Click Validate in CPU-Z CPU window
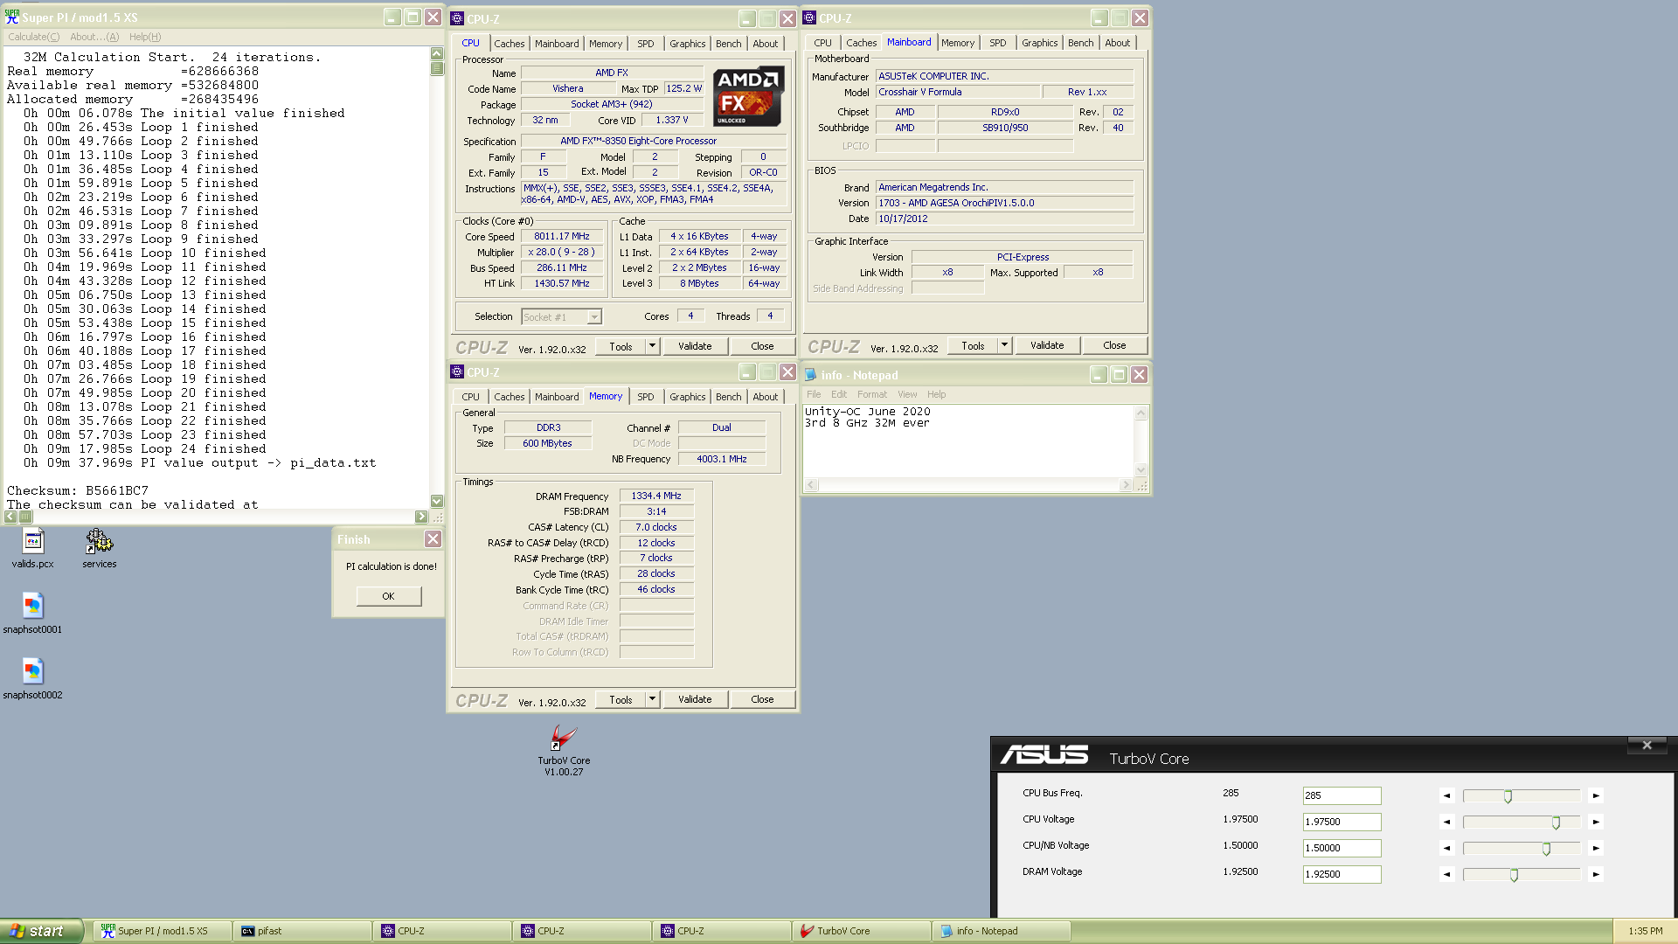The width and height of the screenshot is (1678, 944). click(695, 346)
